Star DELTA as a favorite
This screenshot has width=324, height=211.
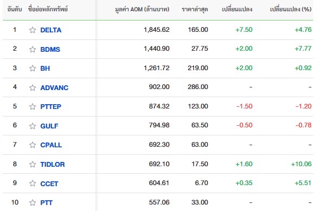pos(33,30)
